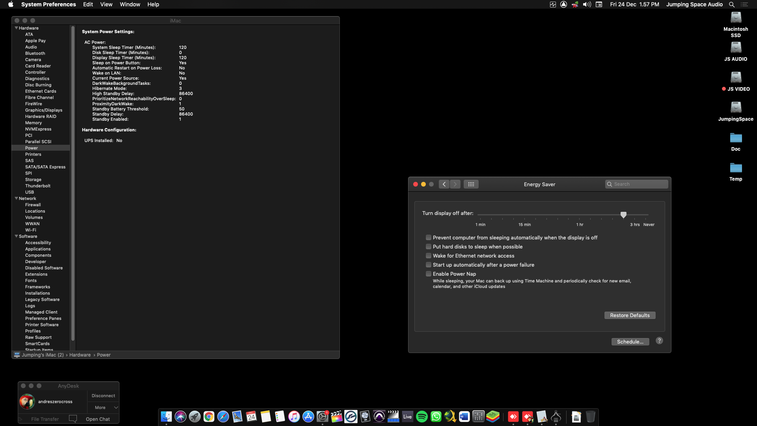Open WhatsApp from the Dock
The image size is (757, 426).
coord(436,417)
